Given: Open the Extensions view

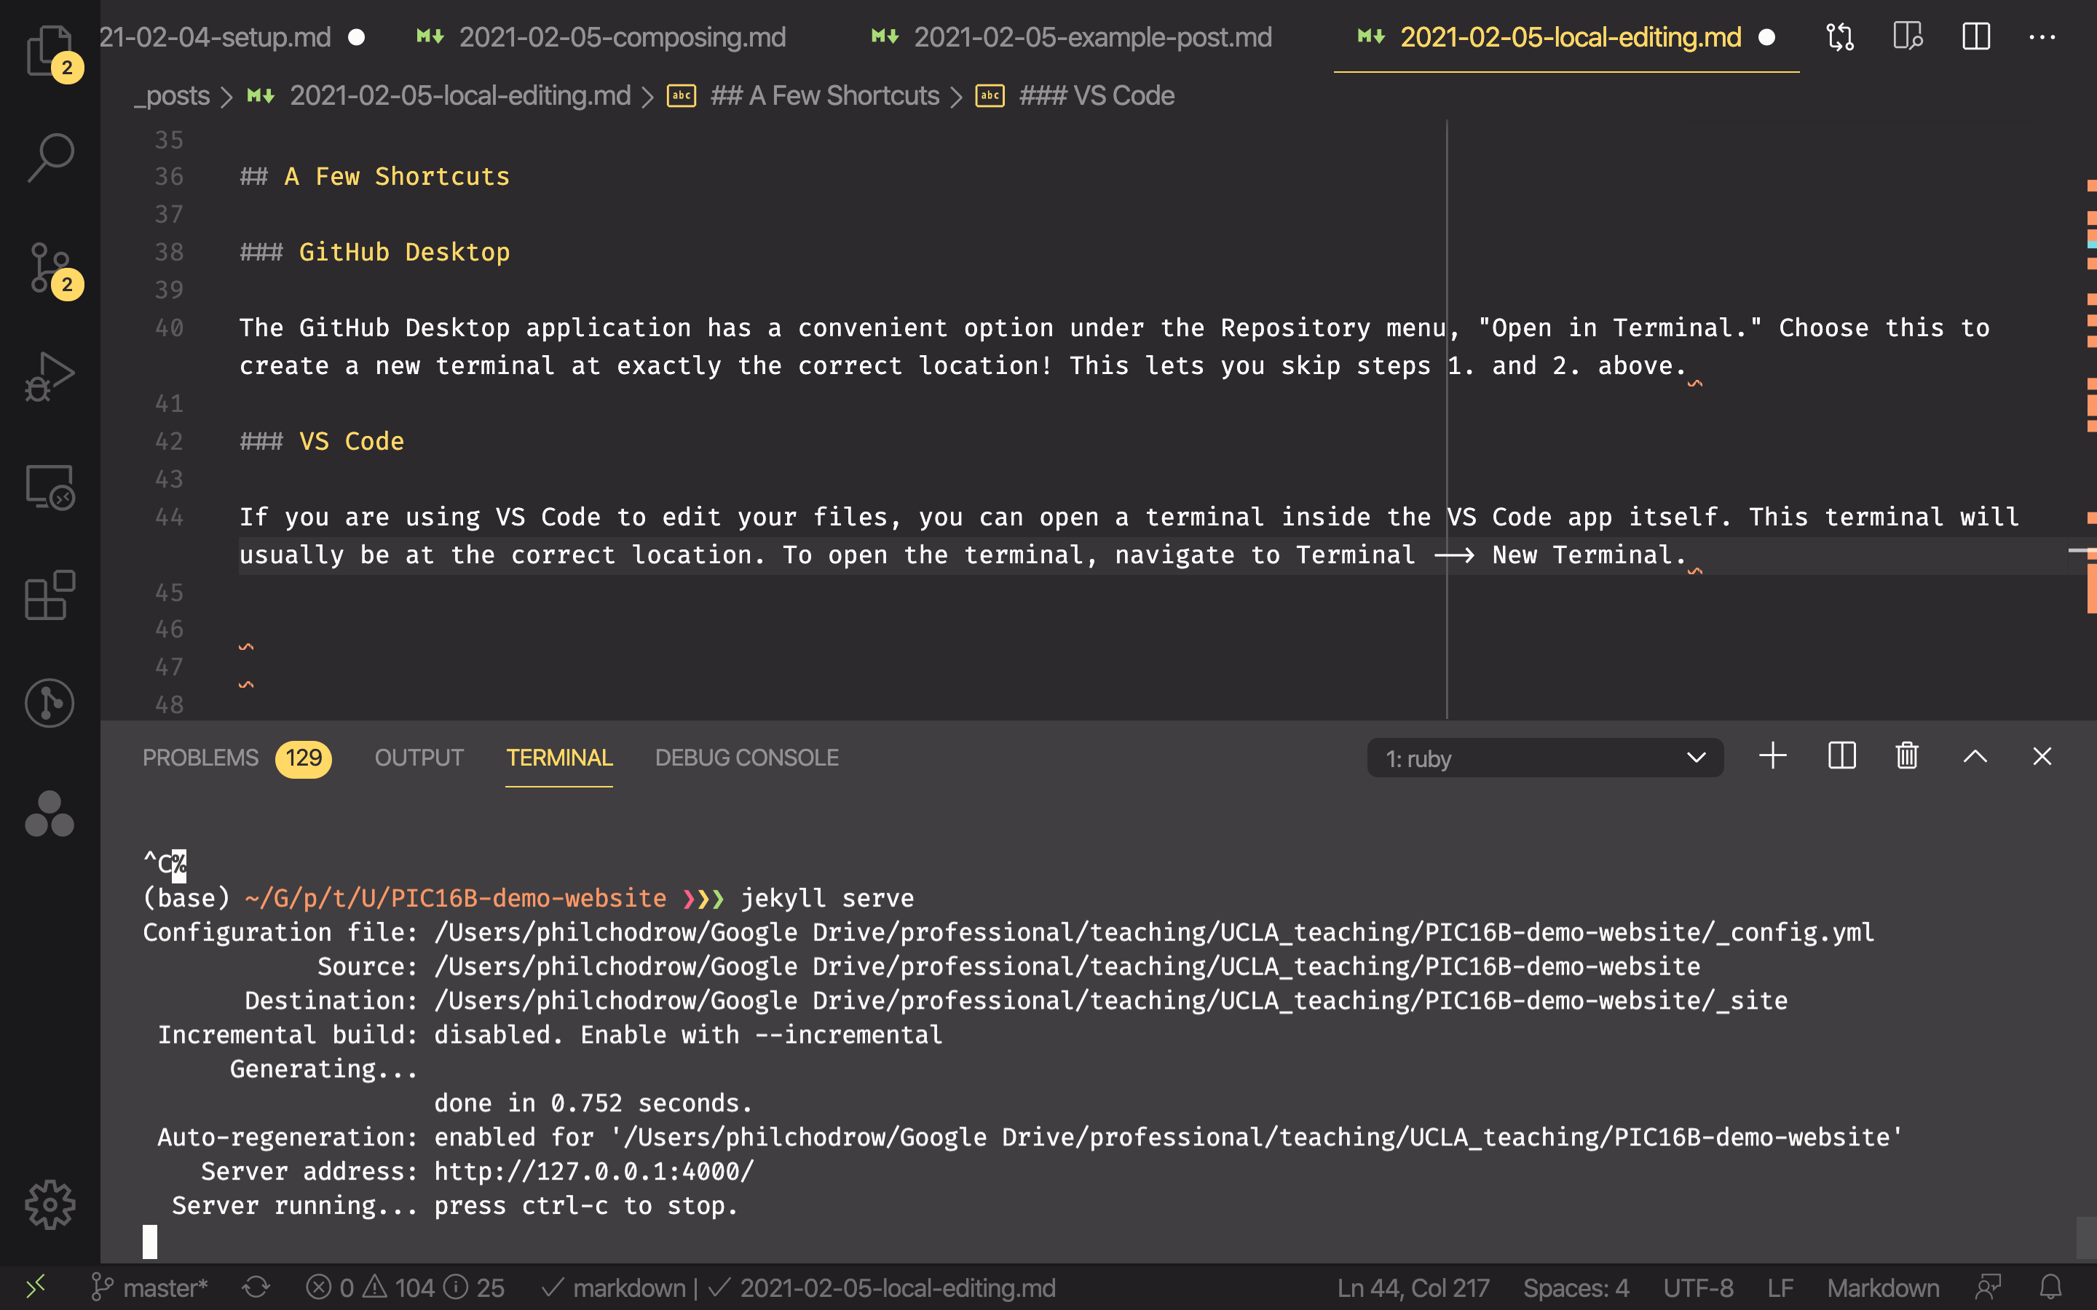Looking at the screenshot, I should 50,596.
